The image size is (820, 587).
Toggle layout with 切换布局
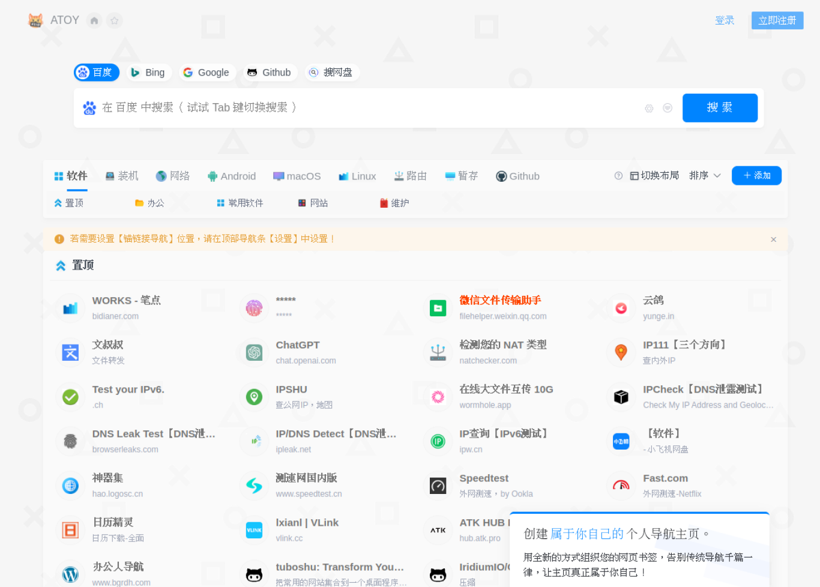click(x=654, y=175)
